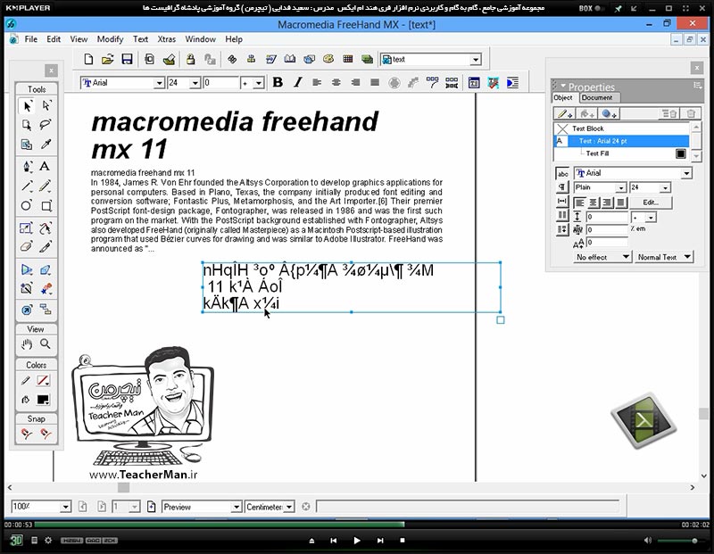Open the font size 24 dropdown in toolbar
Screen dimensions: 714x554
pos(195,83)
